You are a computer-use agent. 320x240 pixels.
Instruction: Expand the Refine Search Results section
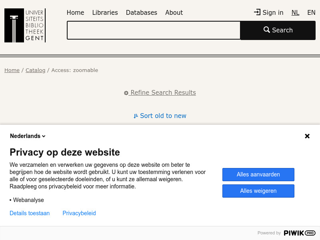coord(163,92)
